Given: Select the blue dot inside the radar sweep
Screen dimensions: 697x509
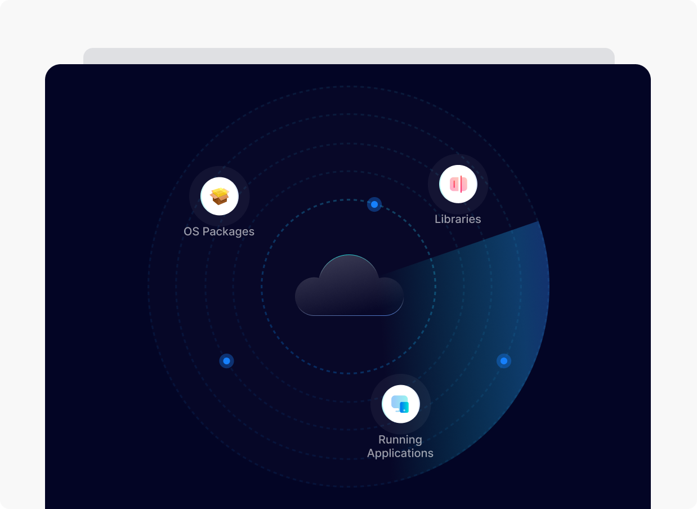Looking at the screenshot, I should coord(504,361).
